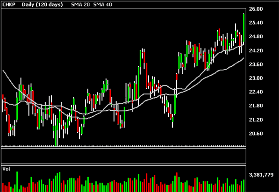Click the CHKP ticker symbol label
The width and height of the screenshot is (279, 192).
point(9,5)
